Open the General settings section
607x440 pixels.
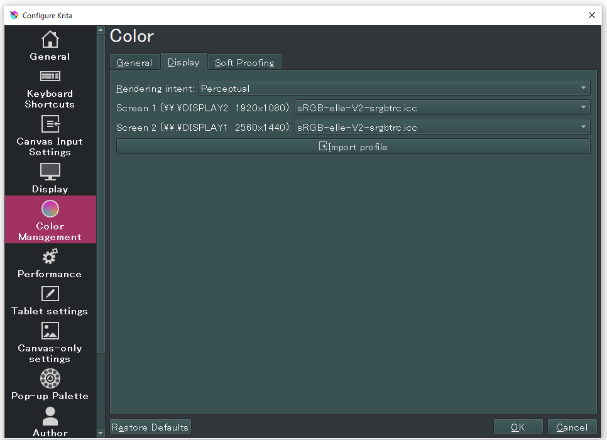point(50,47)
